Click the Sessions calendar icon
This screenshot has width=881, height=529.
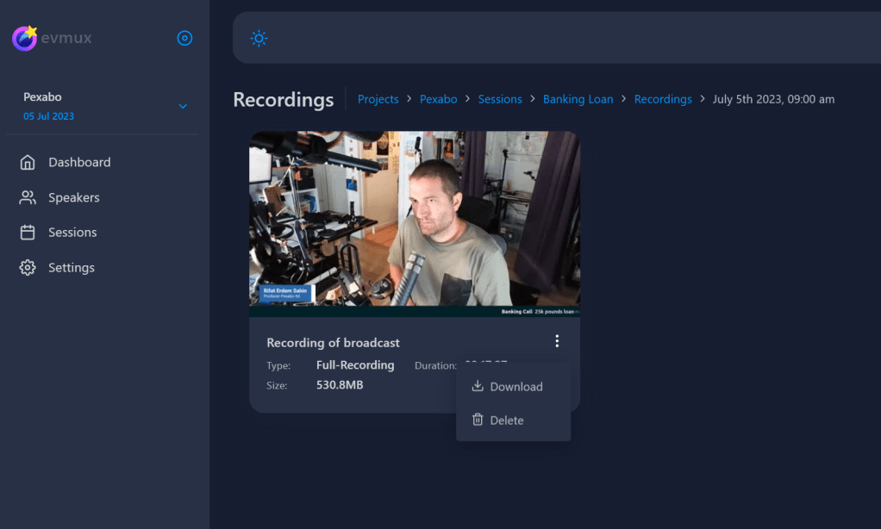pyautogui.click(x=28, y=233)
